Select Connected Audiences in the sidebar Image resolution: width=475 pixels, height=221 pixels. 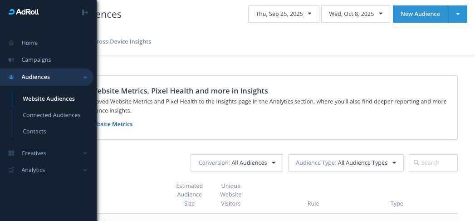tap(51, 115)
